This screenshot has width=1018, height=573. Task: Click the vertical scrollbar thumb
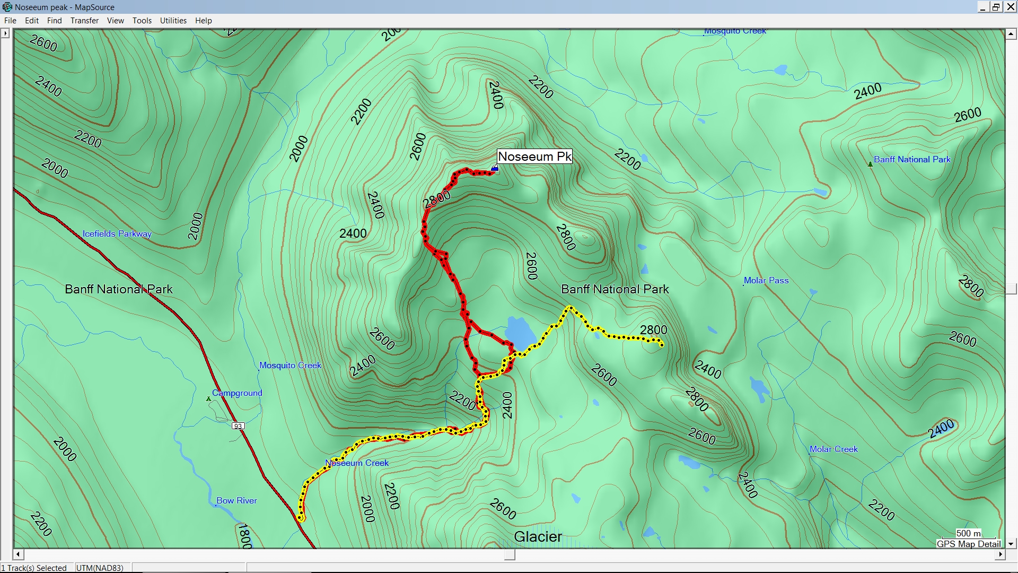(1011, 289)
